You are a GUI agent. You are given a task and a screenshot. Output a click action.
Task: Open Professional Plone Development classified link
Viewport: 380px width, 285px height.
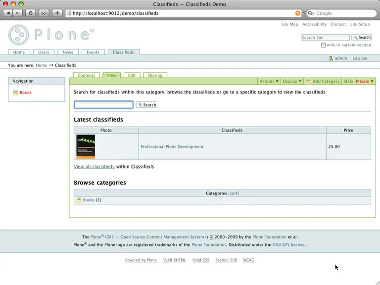[172, 146]
